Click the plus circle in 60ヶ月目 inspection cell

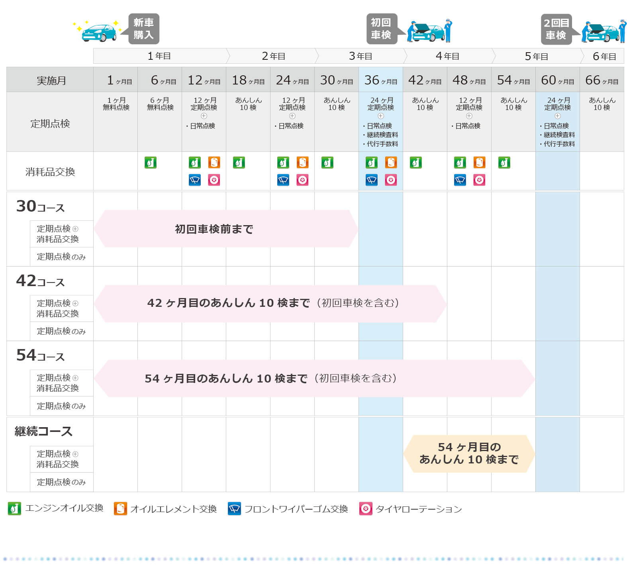click(x=557, y=116)
